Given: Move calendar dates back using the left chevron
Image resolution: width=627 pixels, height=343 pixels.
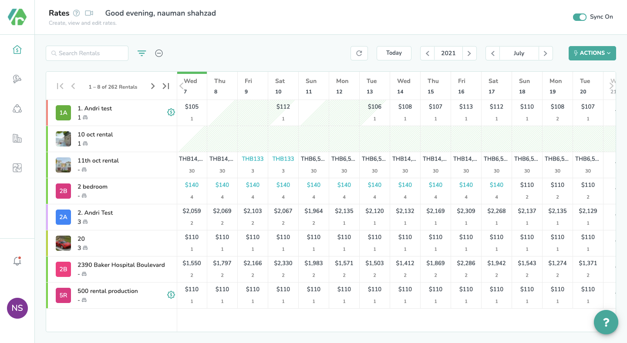Looking at the screenshot, I should (181, 86).
